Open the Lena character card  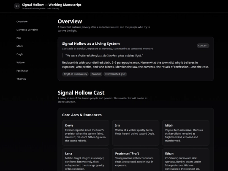click(86, 160)
